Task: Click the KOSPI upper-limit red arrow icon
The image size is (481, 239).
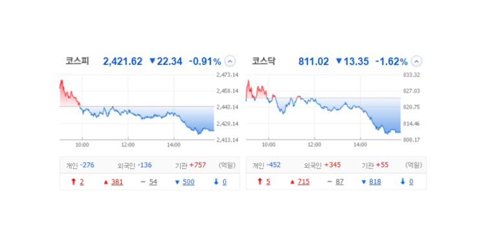Action: point(73,182)
